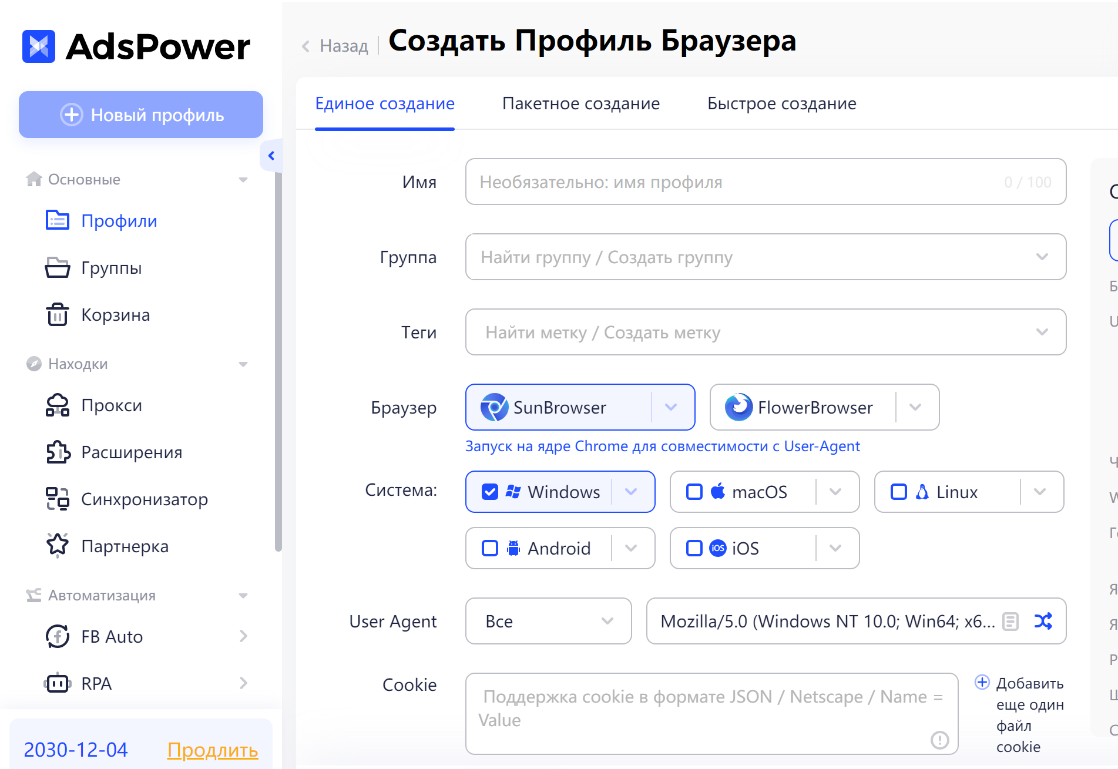Click the SunBrowser Chrome-style icon
Image resolution: width=1118 pixels, height=769 pixels.
coord(494,407)
